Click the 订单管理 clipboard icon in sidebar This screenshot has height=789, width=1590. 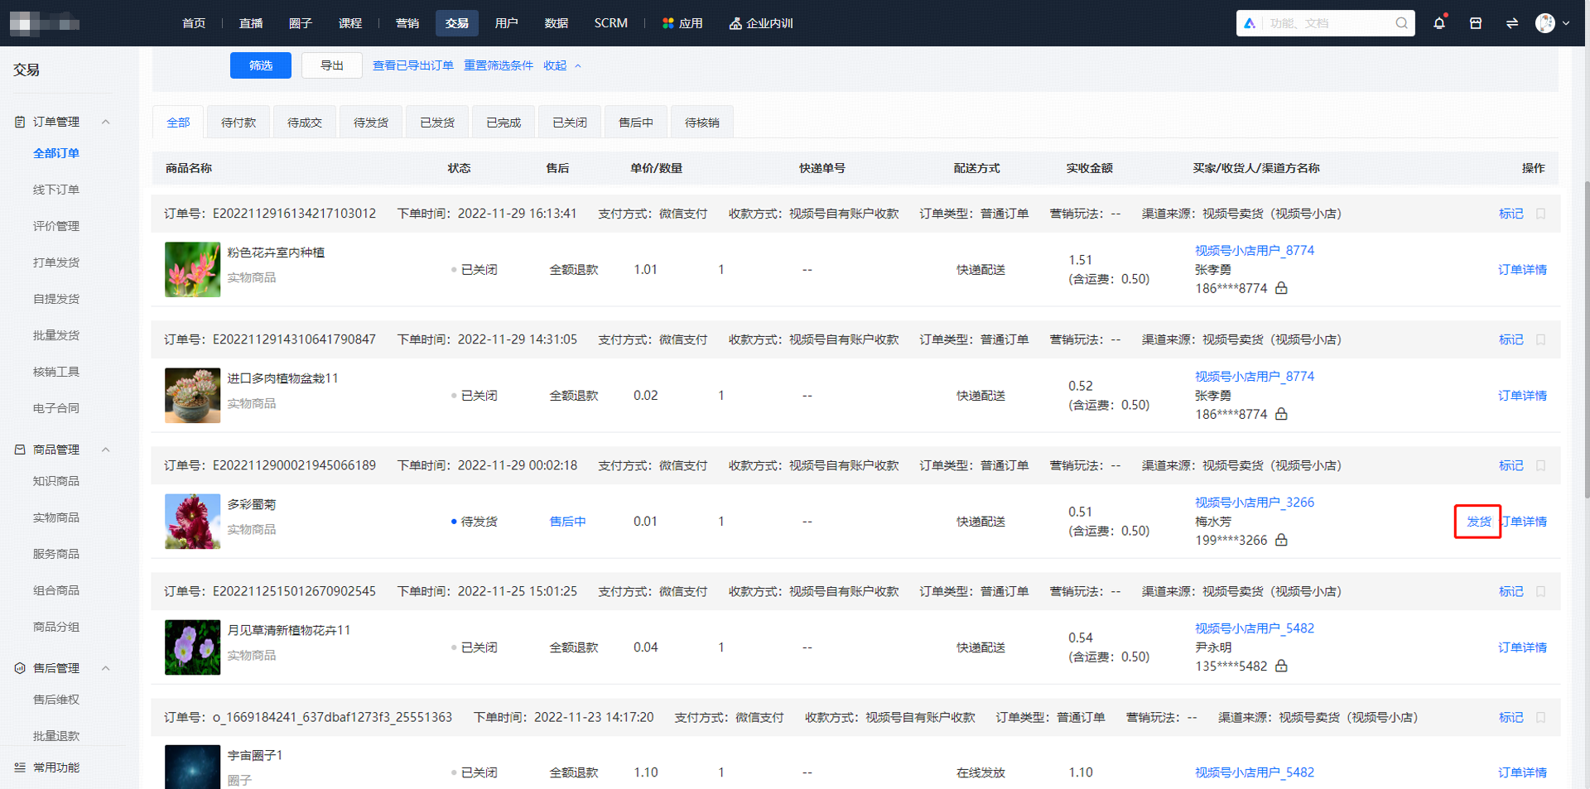20,122
